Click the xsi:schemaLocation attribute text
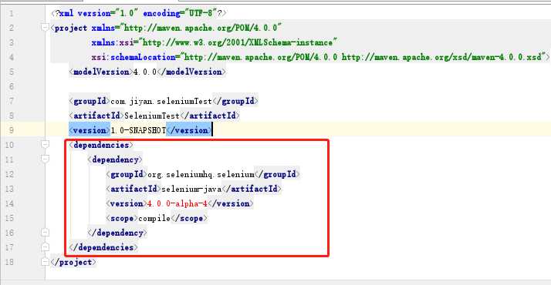 [x=320, y=57]
